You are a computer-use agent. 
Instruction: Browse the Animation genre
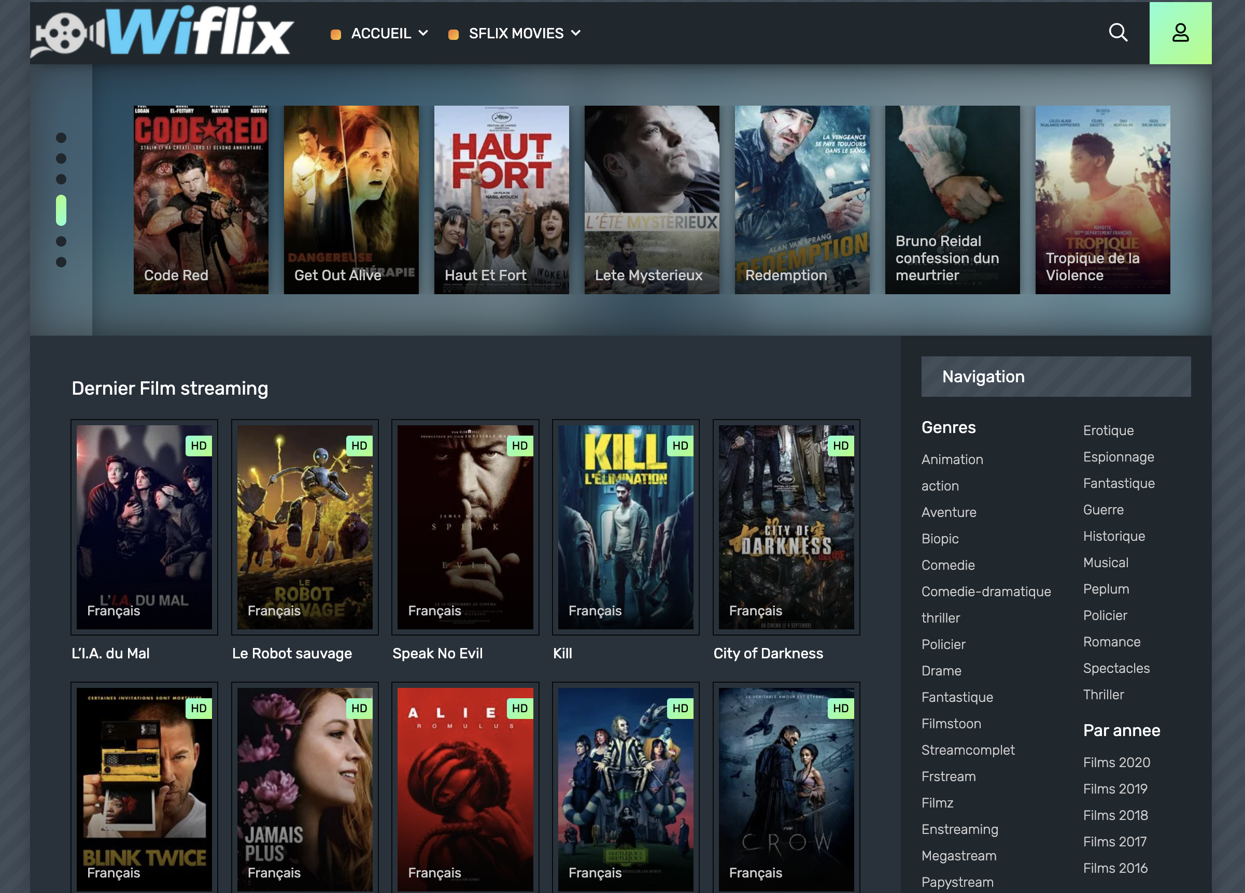tap(952, 459)
